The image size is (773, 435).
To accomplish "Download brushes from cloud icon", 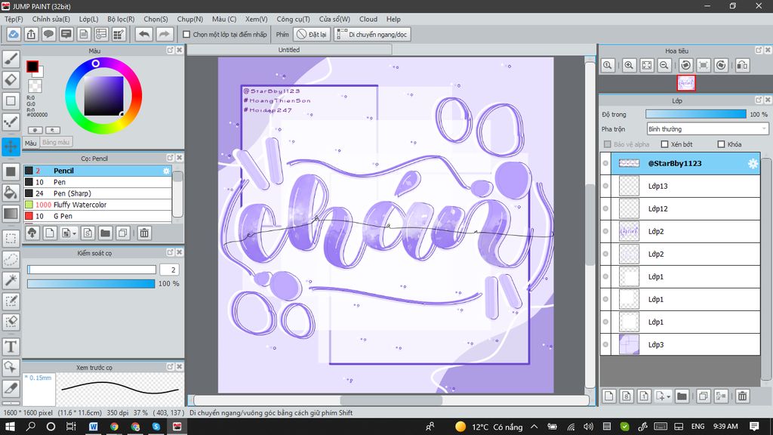I will pyautogui.click(x=32, y=233).
